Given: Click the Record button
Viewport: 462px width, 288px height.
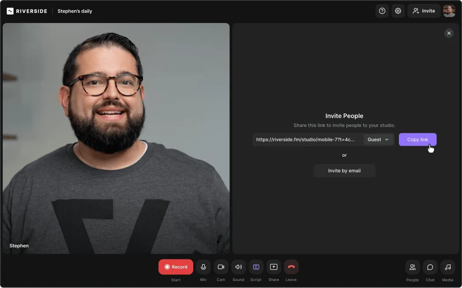Looking at the screenshot, I should coord(176,267).
